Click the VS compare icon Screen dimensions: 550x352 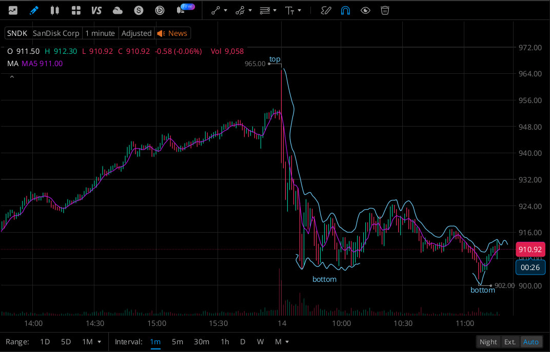point(96,10)
